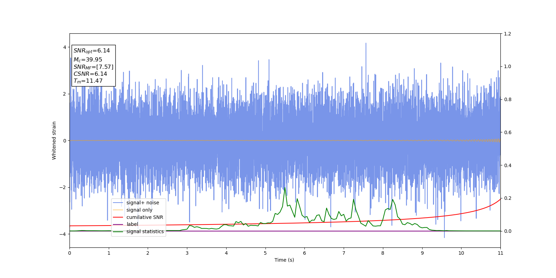Click the x-axis tick label 8
This screenshot has height=278, width=556.
[383, 253]
